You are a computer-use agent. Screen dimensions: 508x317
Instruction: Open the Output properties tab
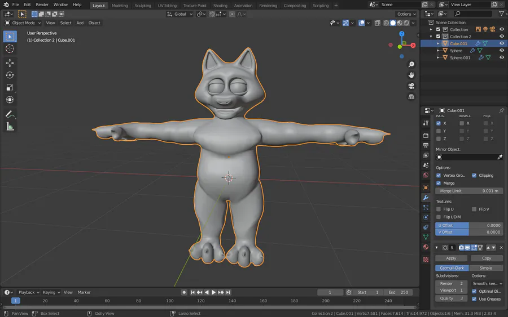pyautogui.click(x=426, y=145)
